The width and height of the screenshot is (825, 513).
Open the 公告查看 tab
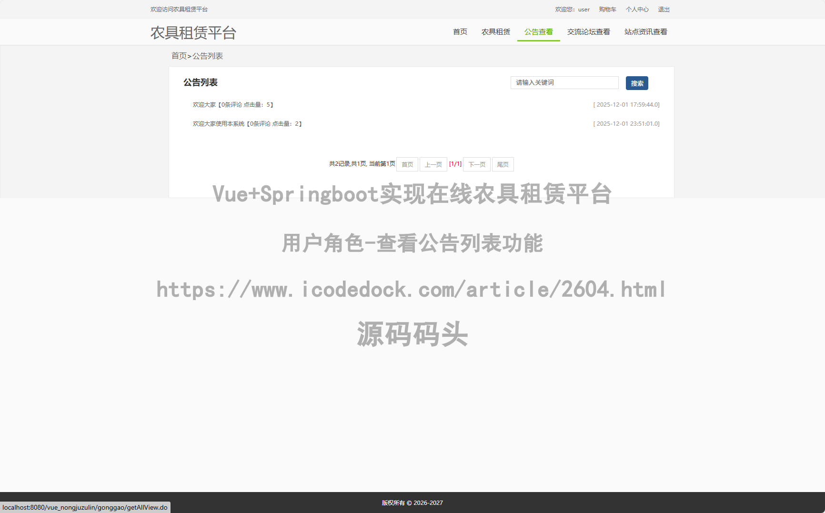pos(538,31)
